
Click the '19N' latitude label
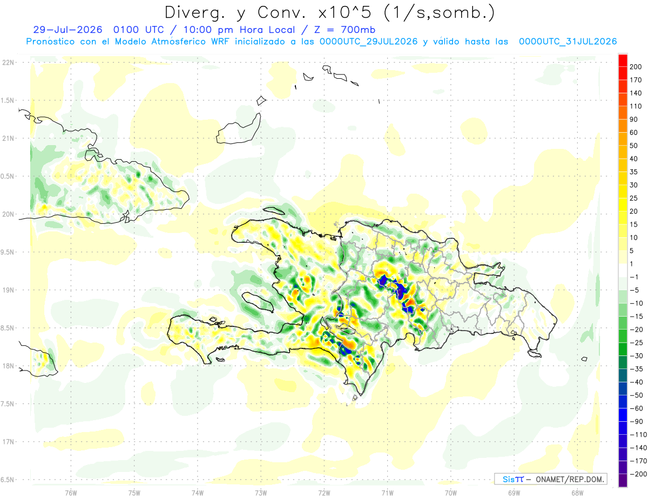click(8, 290)
